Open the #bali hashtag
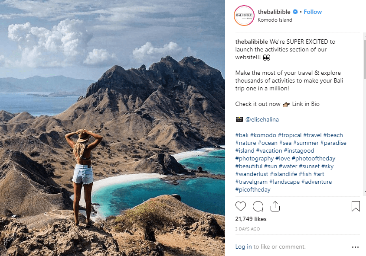The width and height of the screenshot is (366, 256). tap(242, 135)
